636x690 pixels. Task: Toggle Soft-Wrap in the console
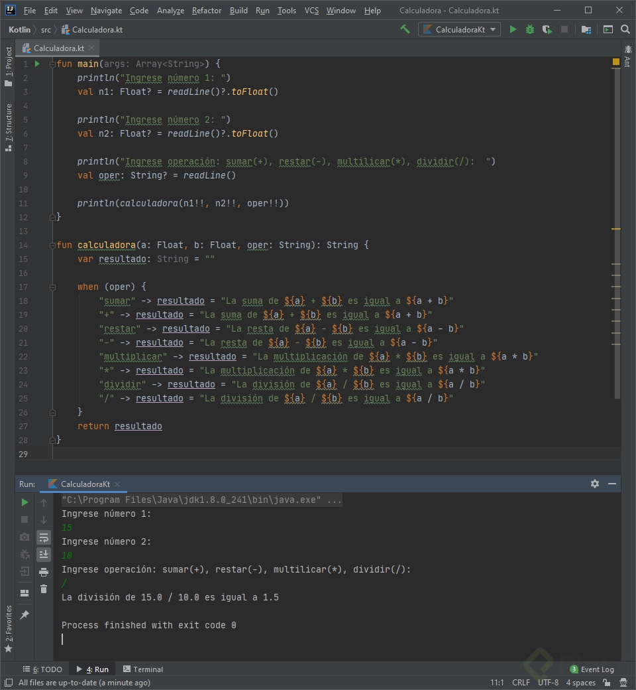point(44,537)
